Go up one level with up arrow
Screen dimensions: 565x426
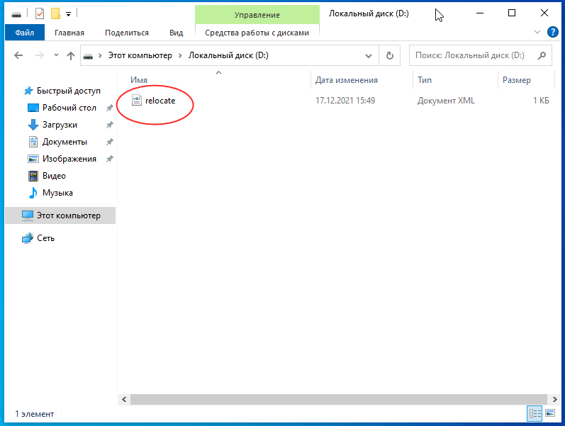[71, 55]
